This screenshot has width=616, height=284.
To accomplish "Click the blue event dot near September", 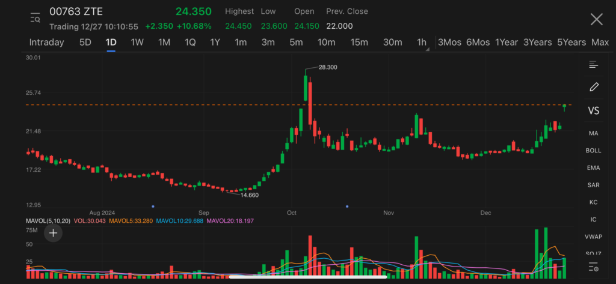I will [153, 206].
